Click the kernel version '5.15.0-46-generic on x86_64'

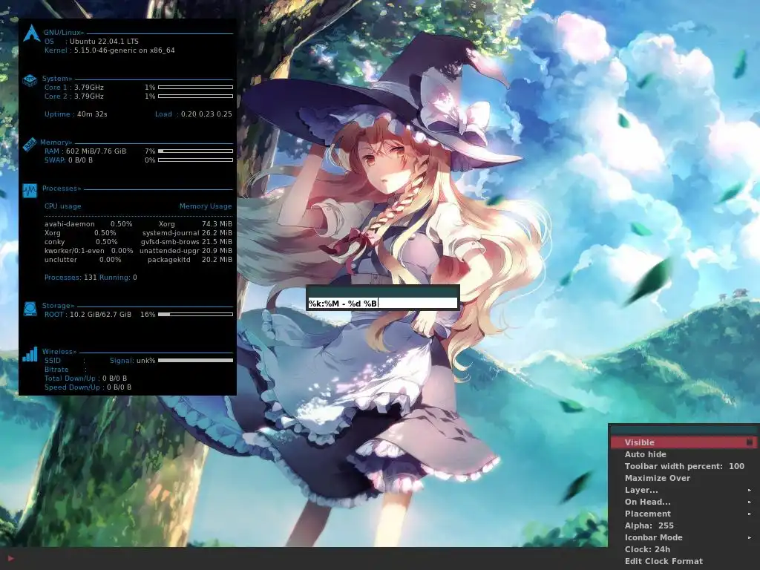(124, 50)
